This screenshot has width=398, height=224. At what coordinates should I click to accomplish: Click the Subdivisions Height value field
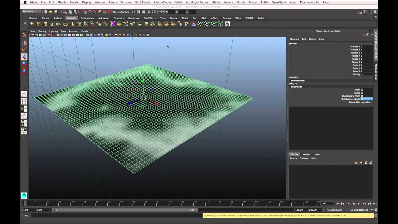click(366, 99)
